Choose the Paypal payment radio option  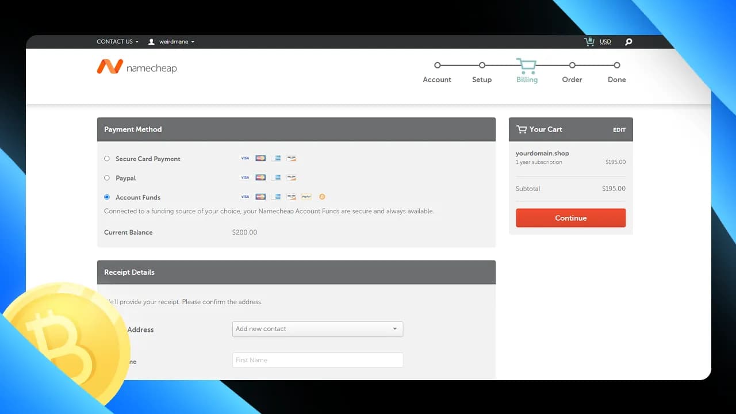[107, 178]
